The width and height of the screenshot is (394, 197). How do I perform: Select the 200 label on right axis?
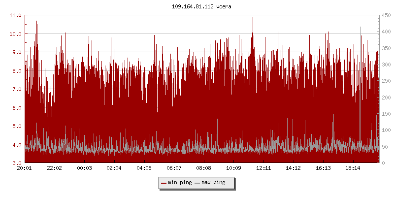[386, 98]
